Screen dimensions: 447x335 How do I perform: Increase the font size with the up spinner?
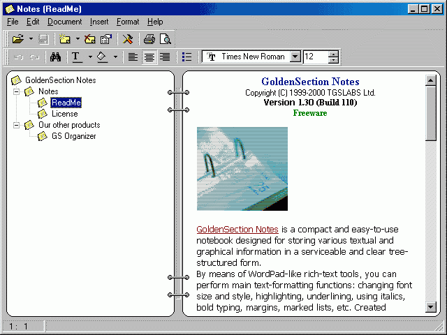tap(333, 54)
